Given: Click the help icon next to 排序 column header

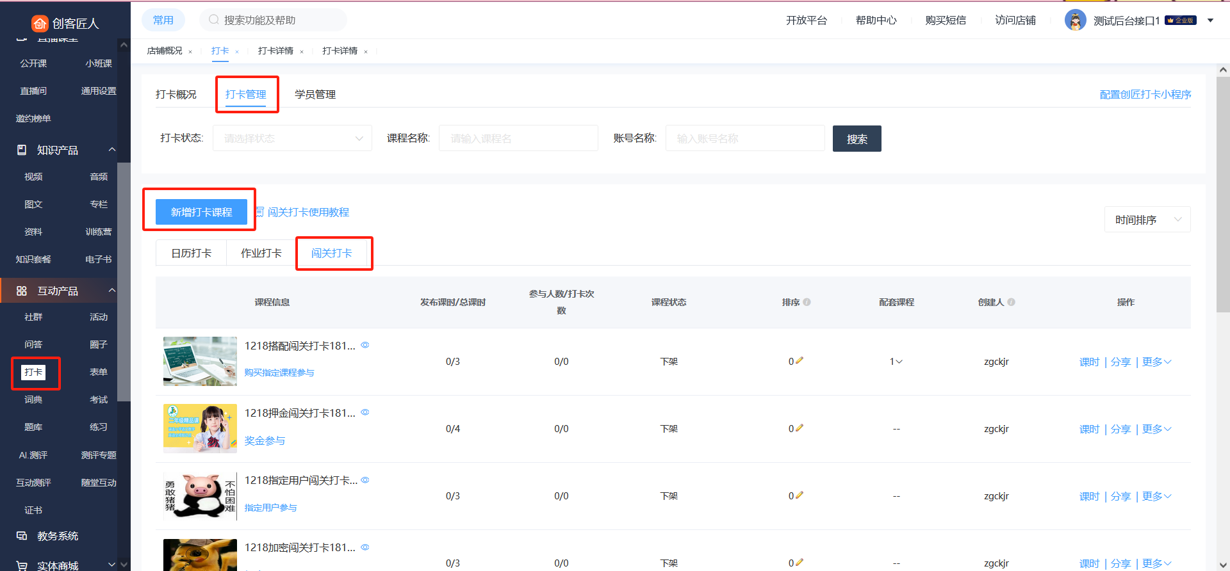Looking at the screenshot, I should click(x=807, y=302).
